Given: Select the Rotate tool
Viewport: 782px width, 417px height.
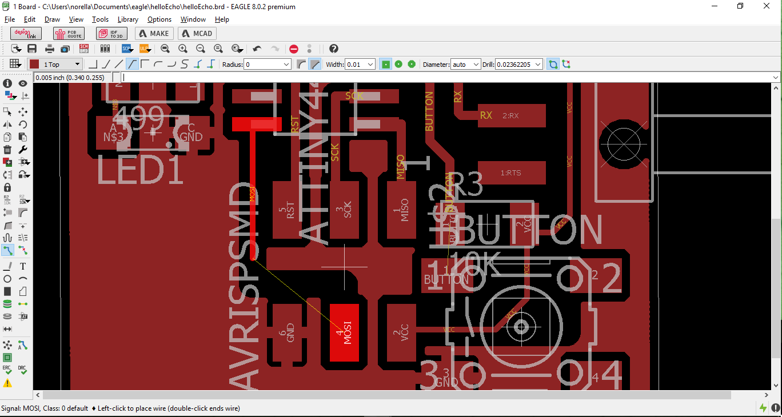Looking at the screenshot, I should [x=23, y=124].
